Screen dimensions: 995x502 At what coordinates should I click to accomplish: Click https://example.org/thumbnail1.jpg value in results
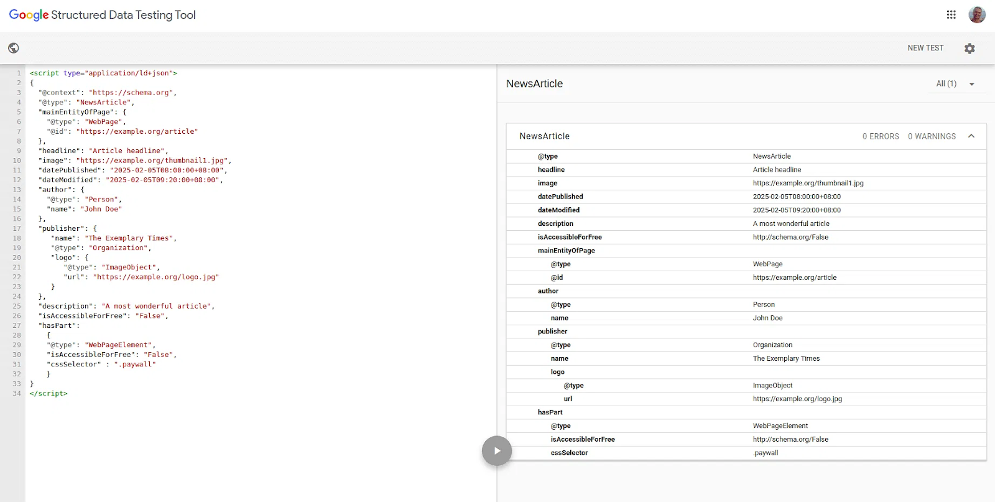[808, 184]
